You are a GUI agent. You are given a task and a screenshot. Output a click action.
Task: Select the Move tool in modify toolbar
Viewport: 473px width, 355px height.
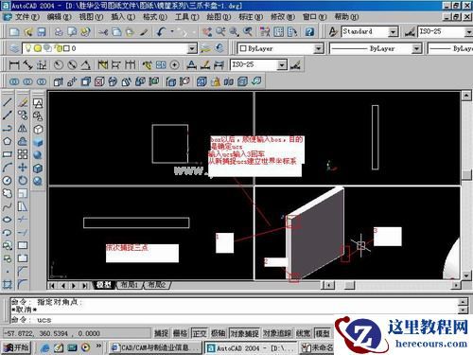click(x=23, y=168)
